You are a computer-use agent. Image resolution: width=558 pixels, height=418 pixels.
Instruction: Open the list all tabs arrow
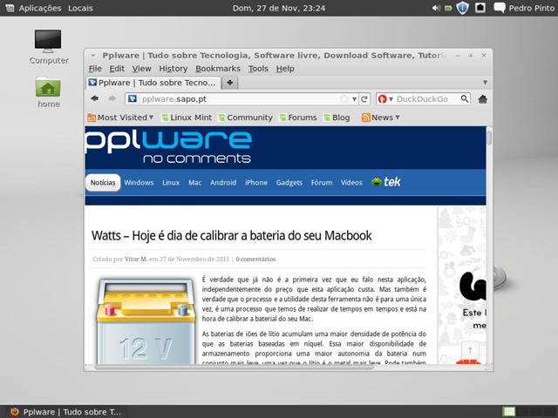pos(485,83)
